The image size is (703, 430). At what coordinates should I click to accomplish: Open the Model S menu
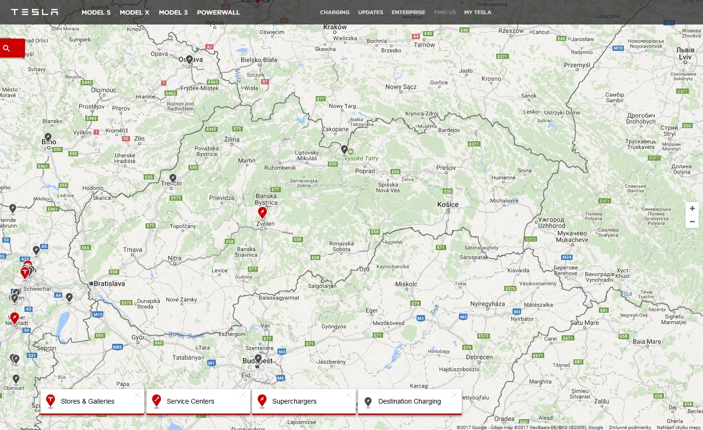click(96, 12)
